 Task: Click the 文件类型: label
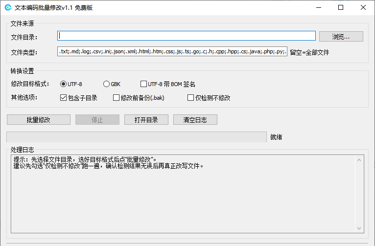[24, 52]
